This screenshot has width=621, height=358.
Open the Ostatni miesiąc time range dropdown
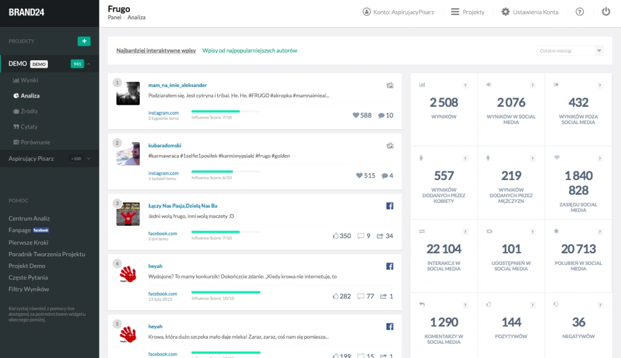click(x=570, y=51)
